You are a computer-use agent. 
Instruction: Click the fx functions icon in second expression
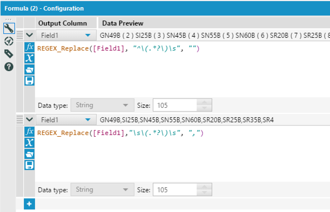29,132
